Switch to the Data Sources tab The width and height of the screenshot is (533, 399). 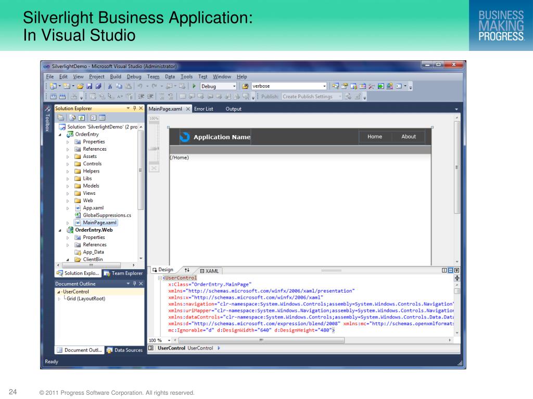pyautogui.click(x=125, y=350)
